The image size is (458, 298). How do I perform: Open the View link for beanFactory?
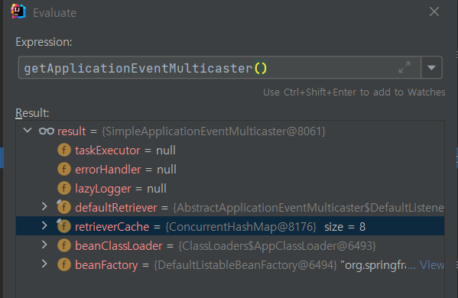(x=432, y=265)
